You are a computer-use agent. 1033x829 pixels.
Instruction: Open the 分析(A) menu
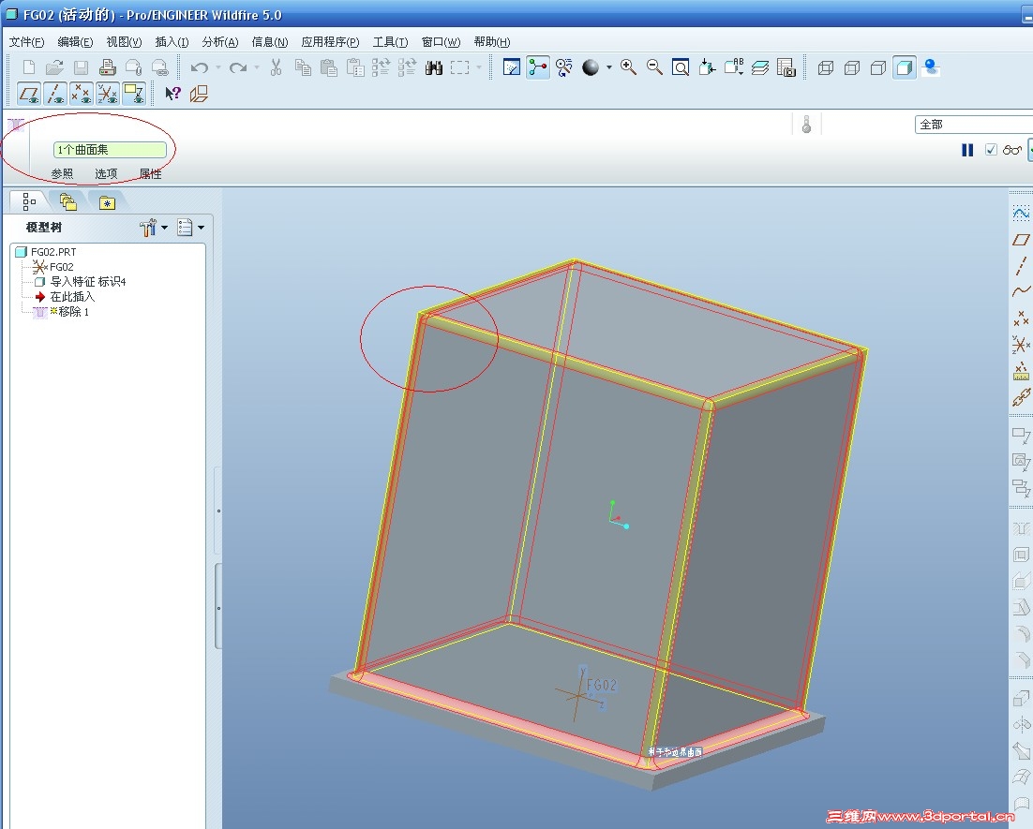tap(220, 42)
